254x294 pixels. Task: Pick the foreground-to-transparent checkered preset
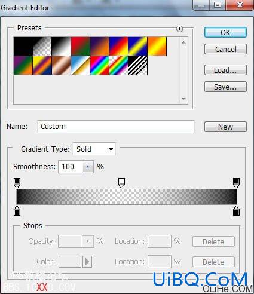tap(42, 46)
